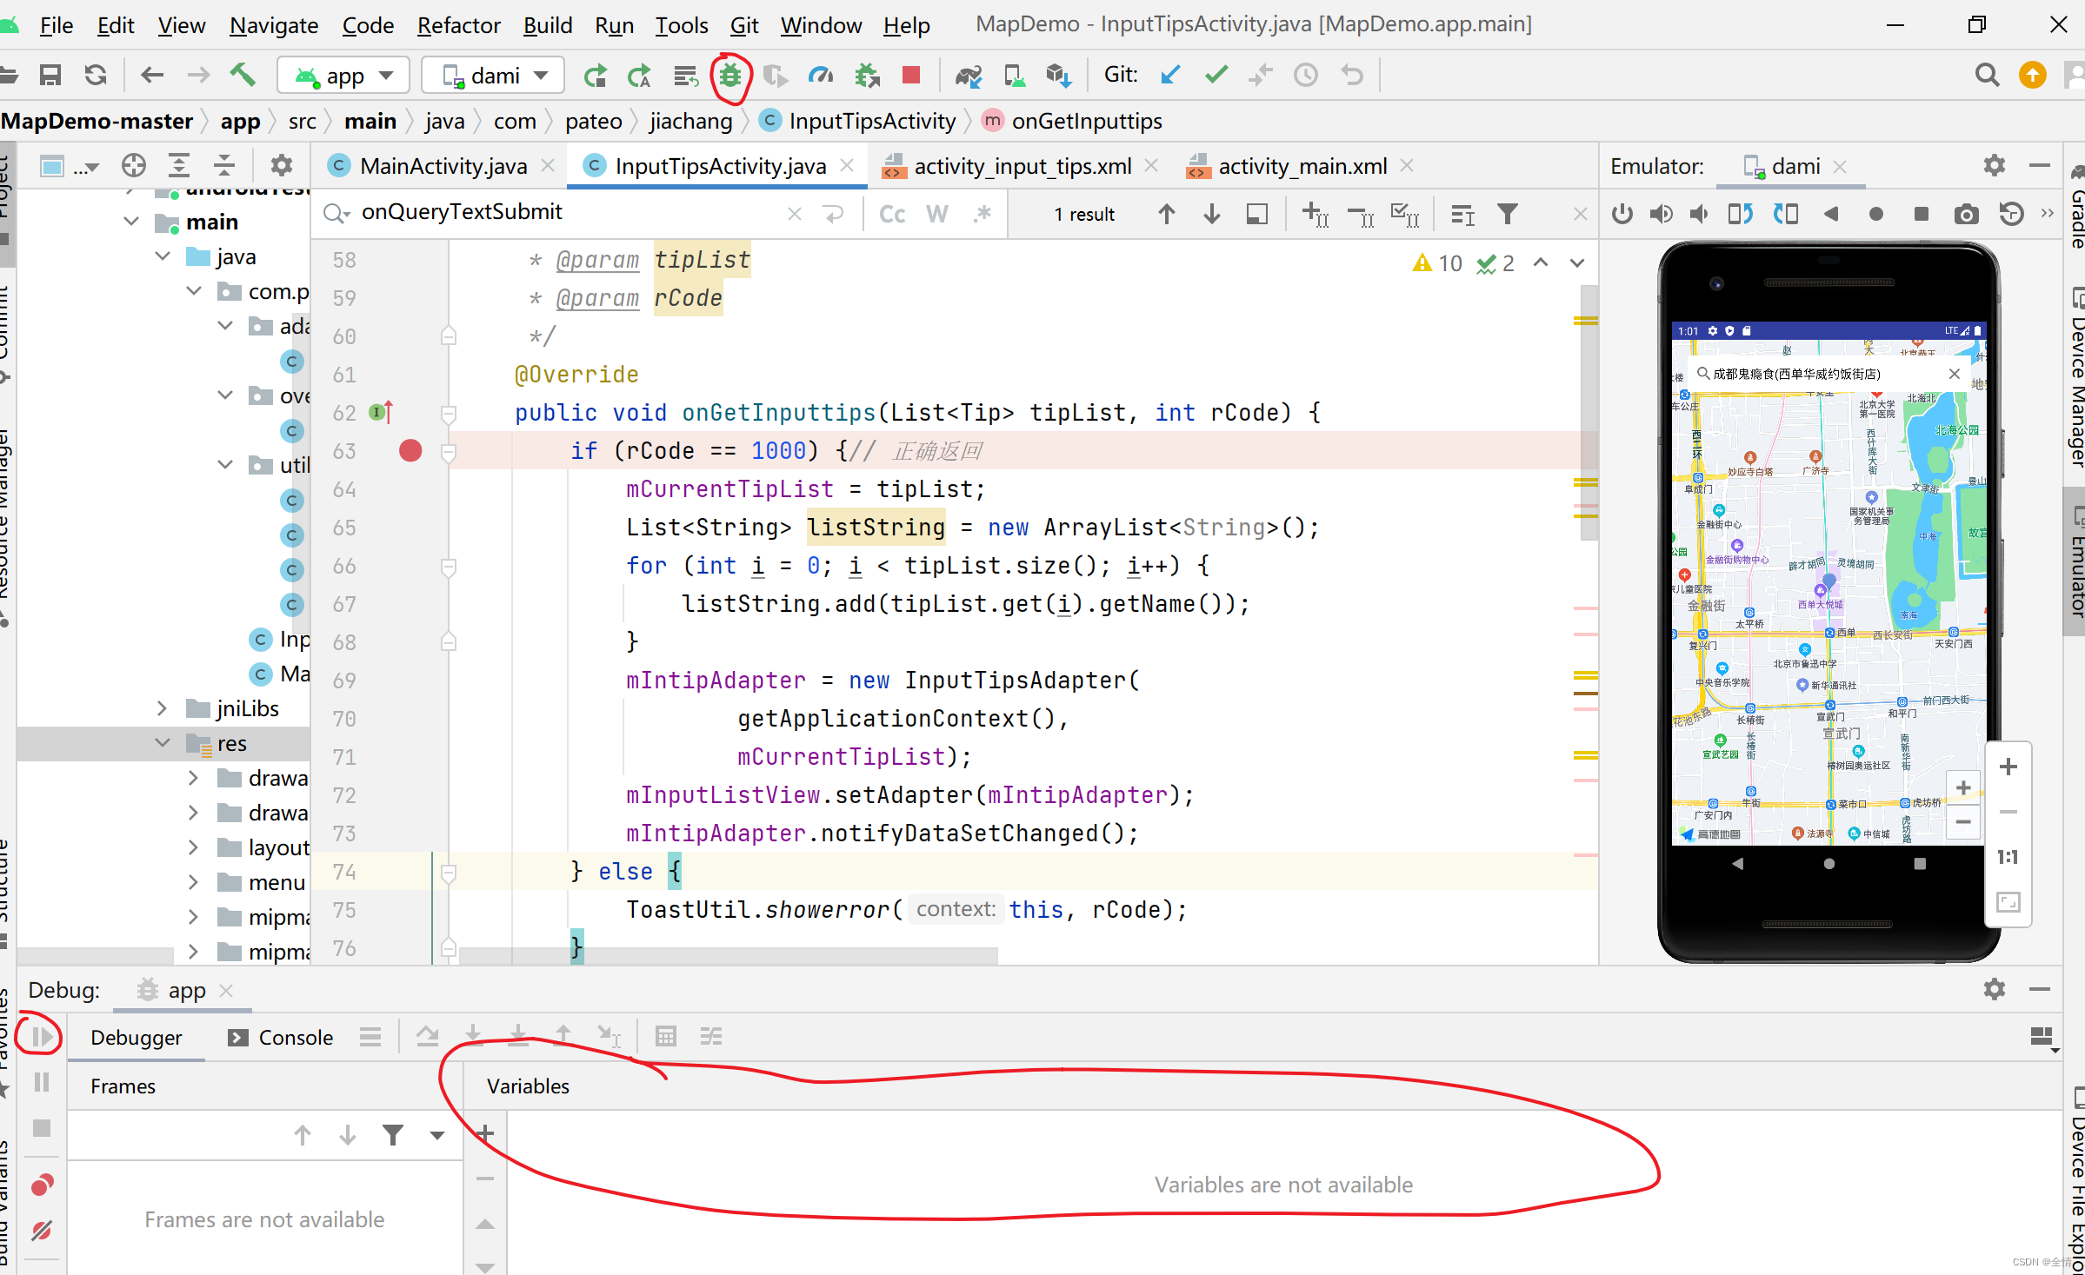The height and width of the screenshot is (1275, 2085).
Task: Toggle Words option in search bar
Action: pos(936,214)
